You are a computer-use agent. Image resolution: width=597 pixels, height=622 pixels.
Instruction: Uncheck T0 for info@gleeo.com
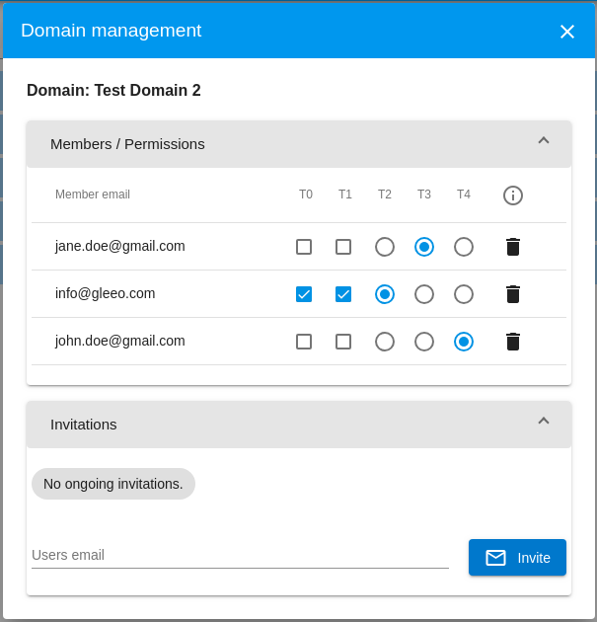304,294
